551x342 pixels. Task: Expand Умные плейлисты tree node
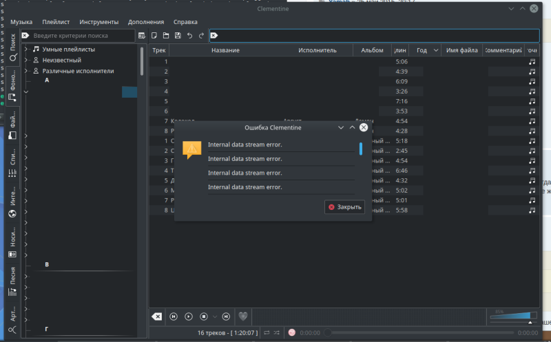(26, 50)
